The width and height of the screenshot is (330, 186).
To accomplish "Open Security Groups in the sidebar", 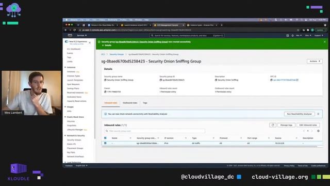I will click(x=74, y=140).
